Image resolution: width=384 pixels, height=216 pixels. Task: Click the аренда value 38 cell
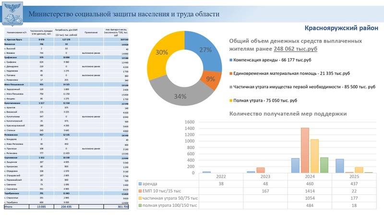(x=221, y=184)
